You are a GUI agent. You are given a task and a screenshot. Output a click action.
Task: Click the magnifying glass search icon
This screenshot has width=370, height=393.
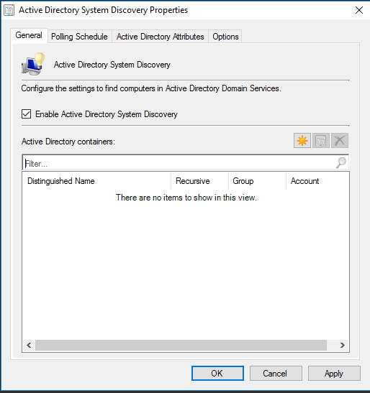(x=341, y=163)
